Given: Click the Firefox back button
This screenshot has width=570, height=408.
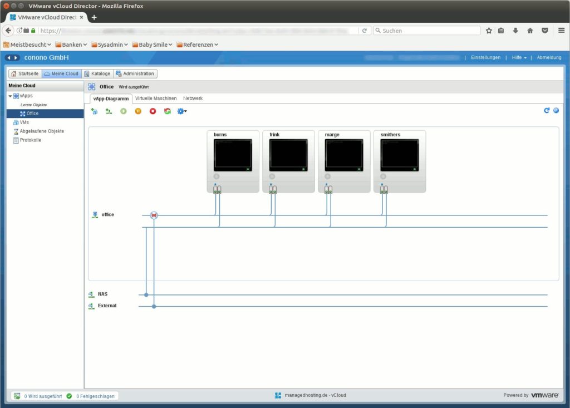Looking at the screenshot, I should click(x=8, y=31).
